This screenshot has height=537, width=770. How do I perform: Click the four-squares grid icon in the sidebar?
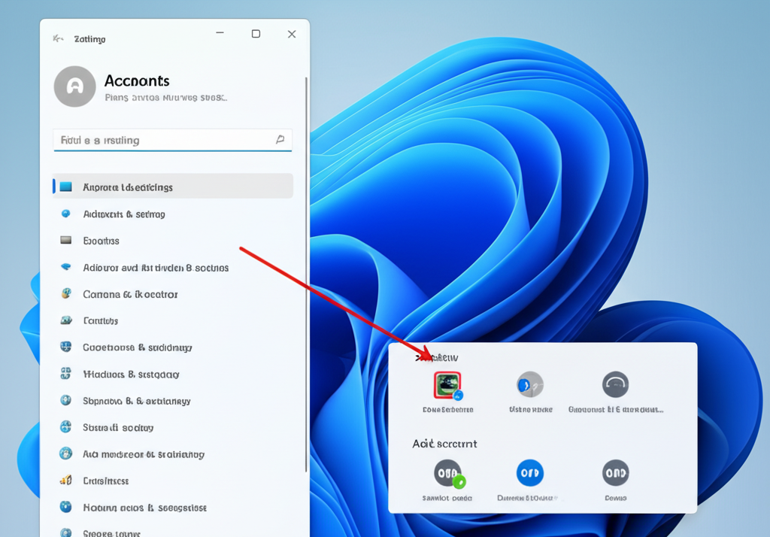[x=66, y=374]
